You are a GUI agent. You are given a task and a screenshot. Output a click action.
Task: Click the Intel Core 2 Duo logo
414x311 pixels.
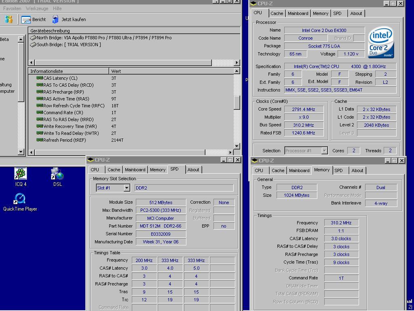tap(381, 42)
